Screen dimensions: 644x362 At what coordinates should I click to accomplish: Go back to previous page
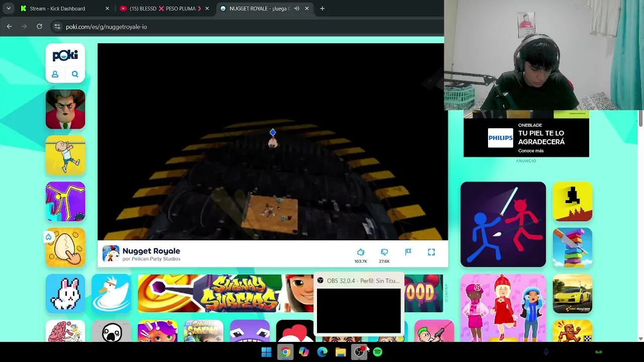(x=9, y=26)
